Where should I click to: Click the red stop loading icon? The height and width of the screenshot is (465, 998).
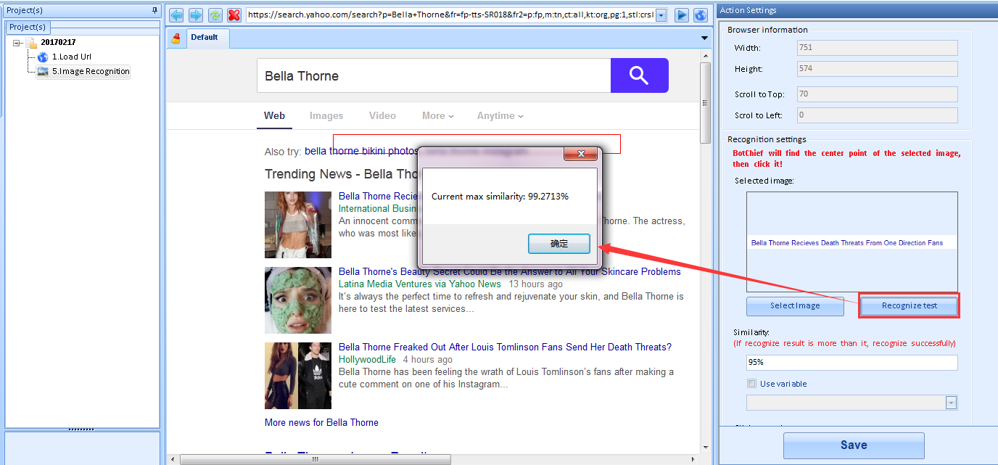(234, 15)
